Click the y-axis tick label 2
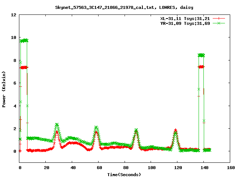238x178 pixels. [15, 129]
